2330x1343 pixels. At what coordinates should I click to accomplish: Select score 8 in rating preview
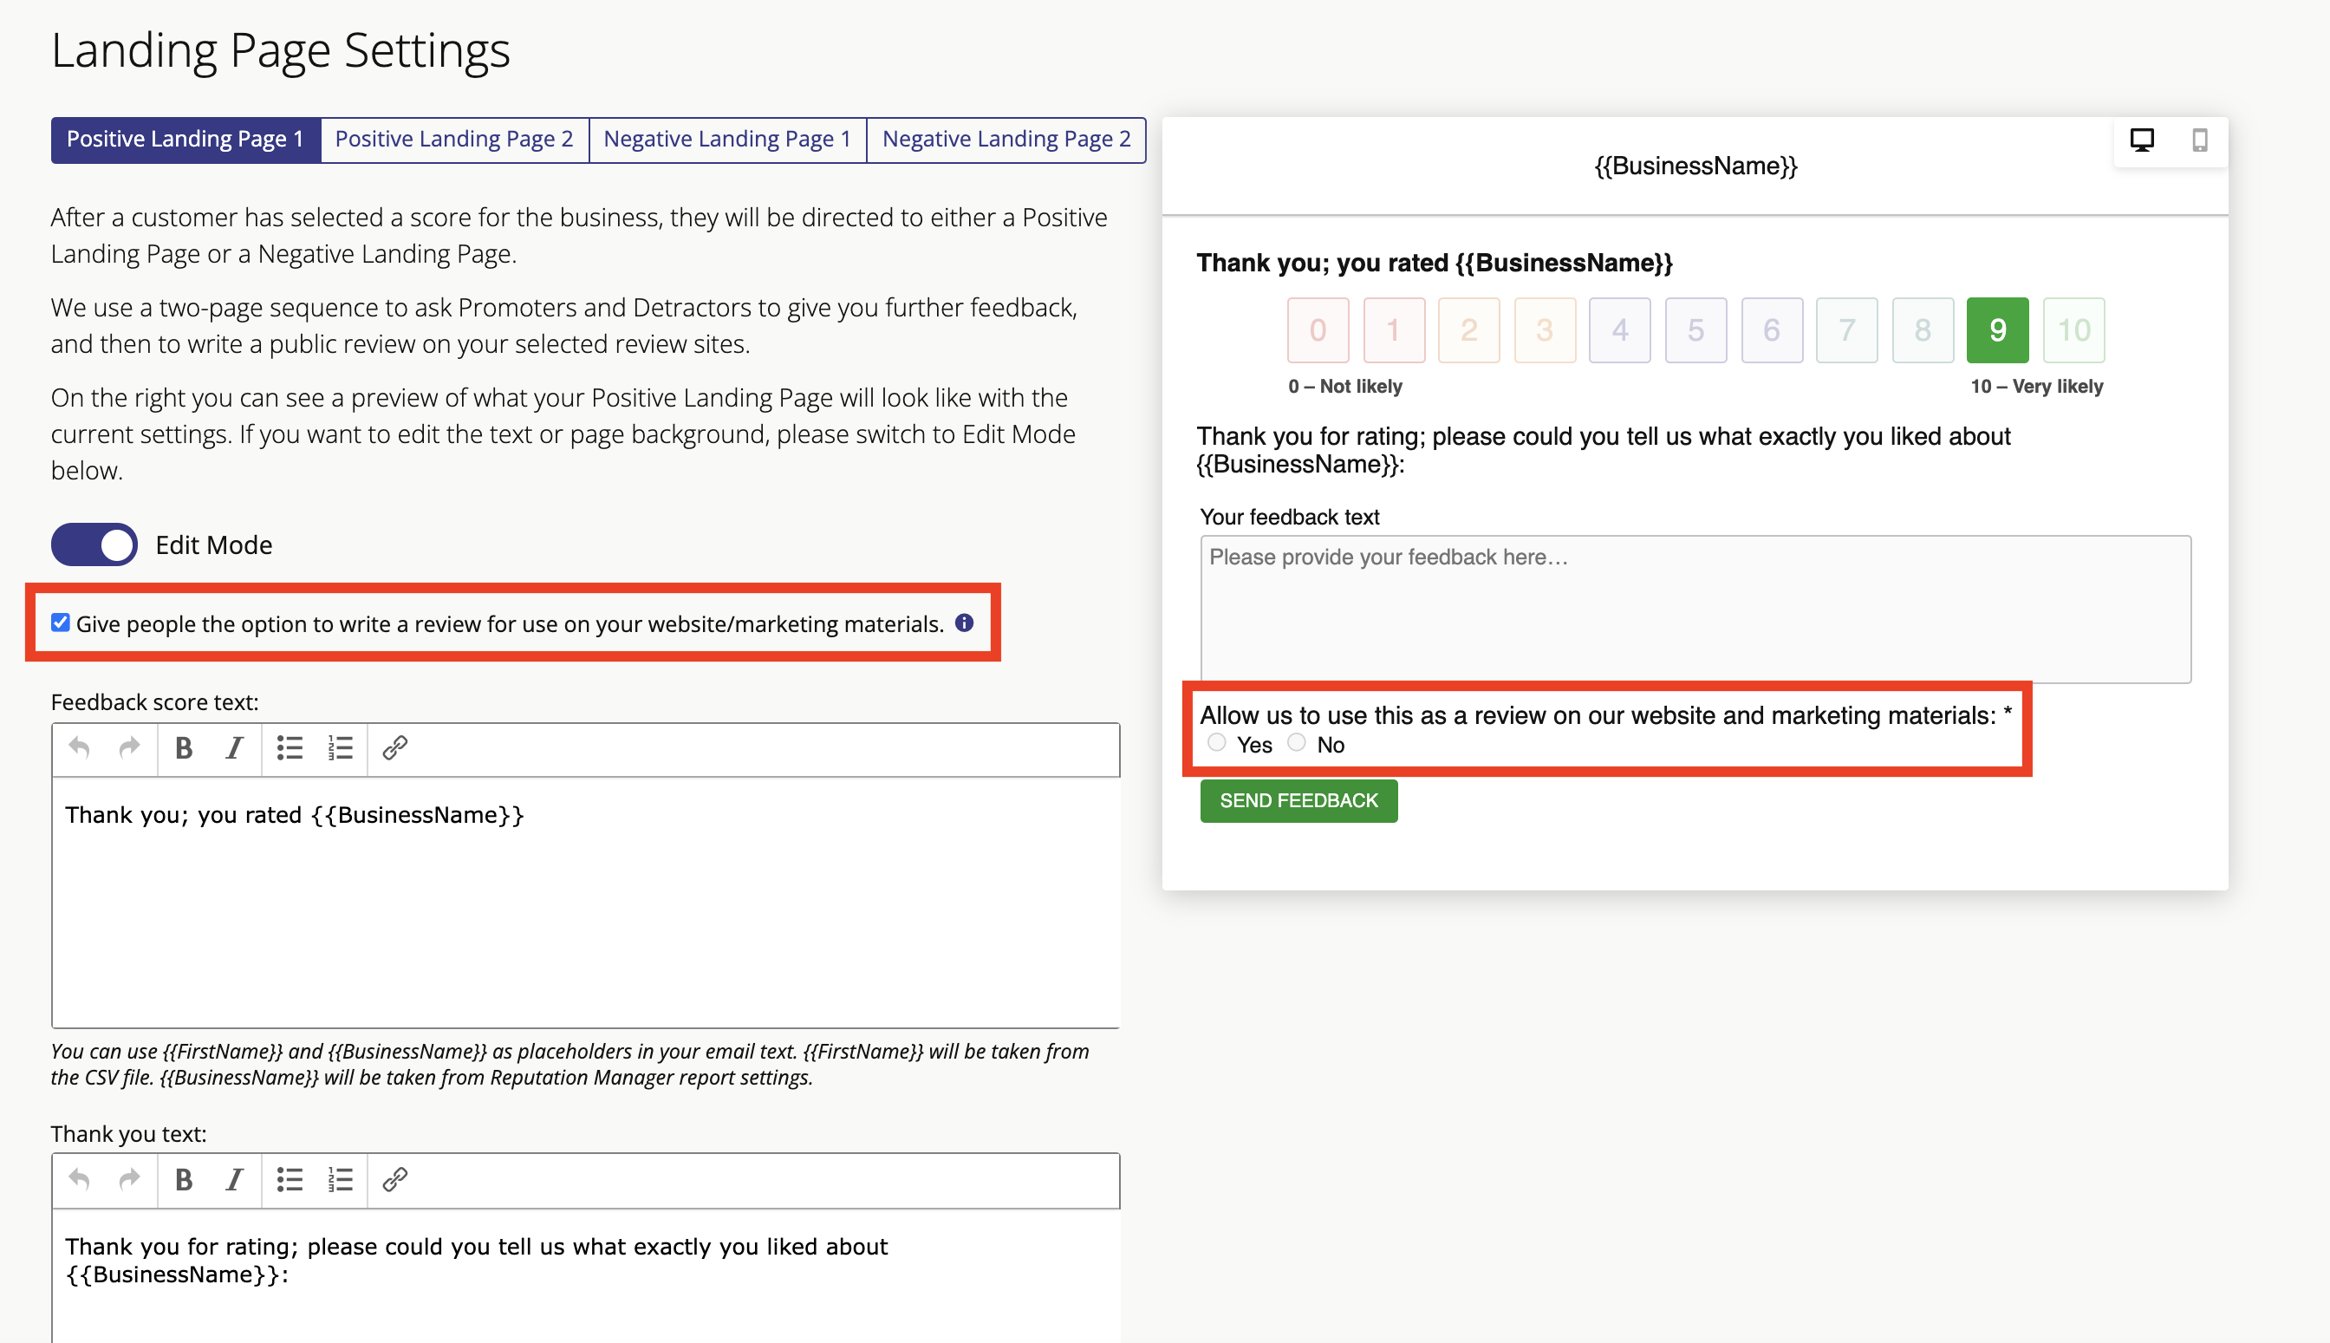pos(1923,330)
